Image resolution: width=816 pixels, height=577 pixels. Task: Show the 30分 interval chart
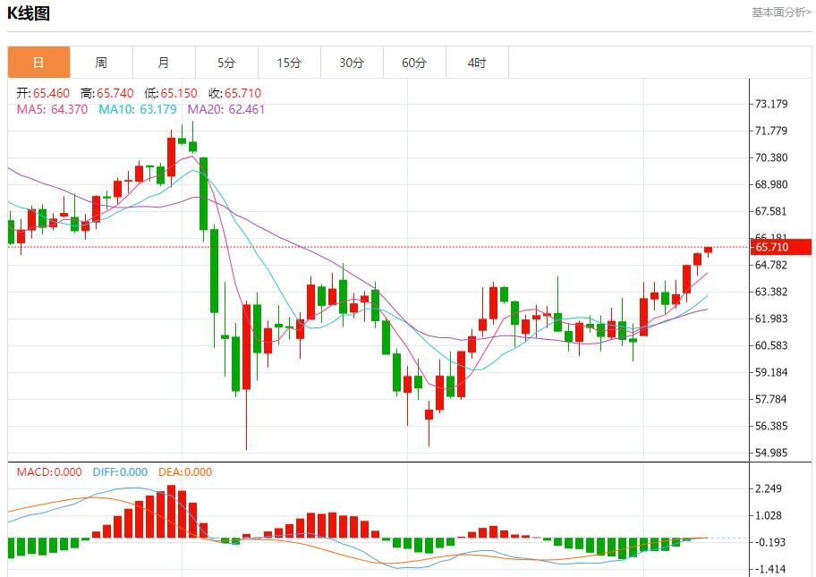[x=352, y=63]
